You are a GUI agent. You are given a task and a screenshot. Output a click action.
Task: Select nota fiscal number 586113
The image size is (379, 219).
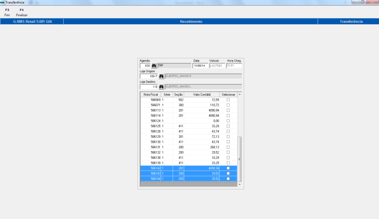[x=156, y=110]
